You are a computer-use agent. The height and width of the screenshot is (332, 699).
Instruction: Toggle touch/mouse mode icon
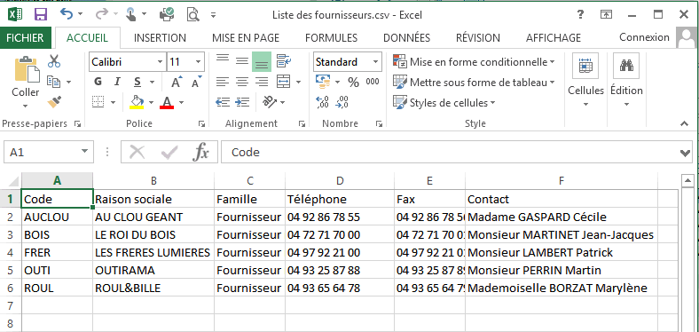pos(130,15)
